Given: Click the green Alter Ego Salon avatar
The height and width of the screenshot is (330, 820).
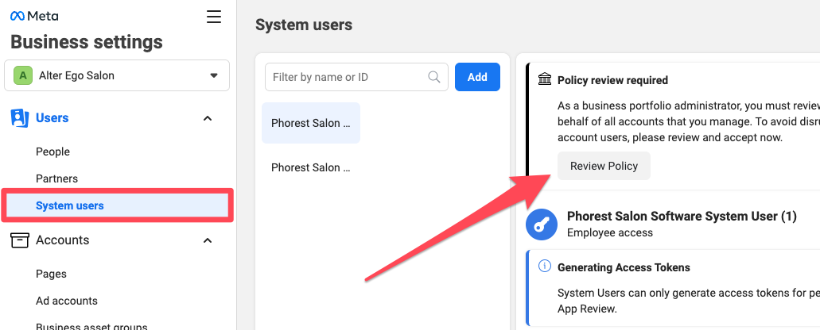Looking at the screenshot, I should coord(22,75).
